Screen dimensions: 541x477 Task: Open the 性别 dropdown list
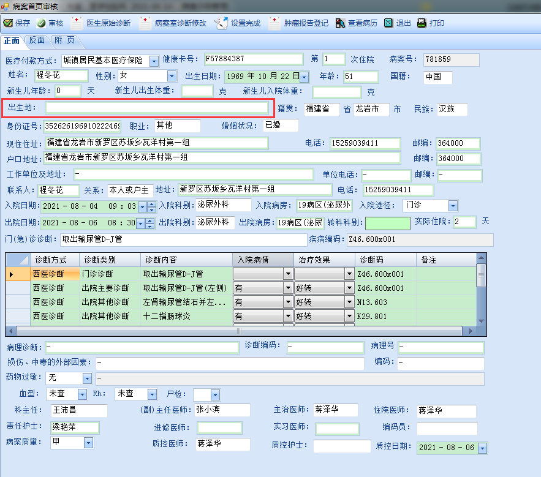(172, 77)
